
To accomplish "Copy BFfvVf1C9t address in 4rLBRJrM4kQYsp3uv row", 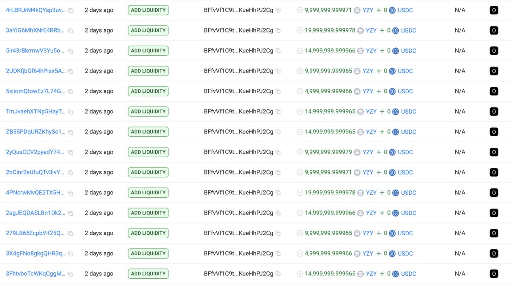I will pyautogui.click(x=278, y=10).
